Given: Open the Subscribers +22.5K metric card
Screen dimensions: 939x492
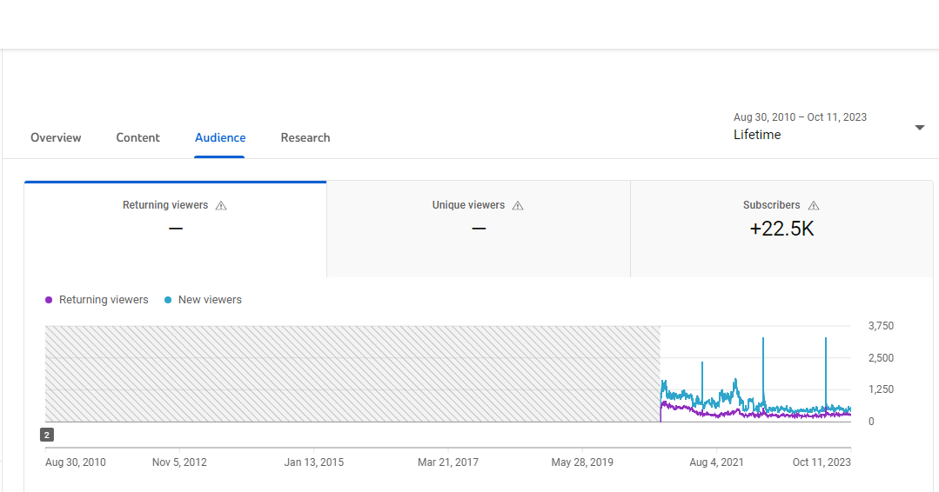Looking at the screenshot, I should (x=781, y=229).
